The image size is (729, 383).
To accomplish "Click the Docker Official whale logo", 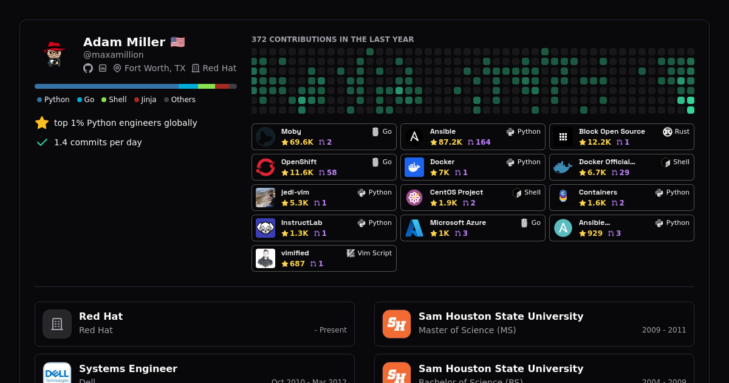I will coord(563,167).
